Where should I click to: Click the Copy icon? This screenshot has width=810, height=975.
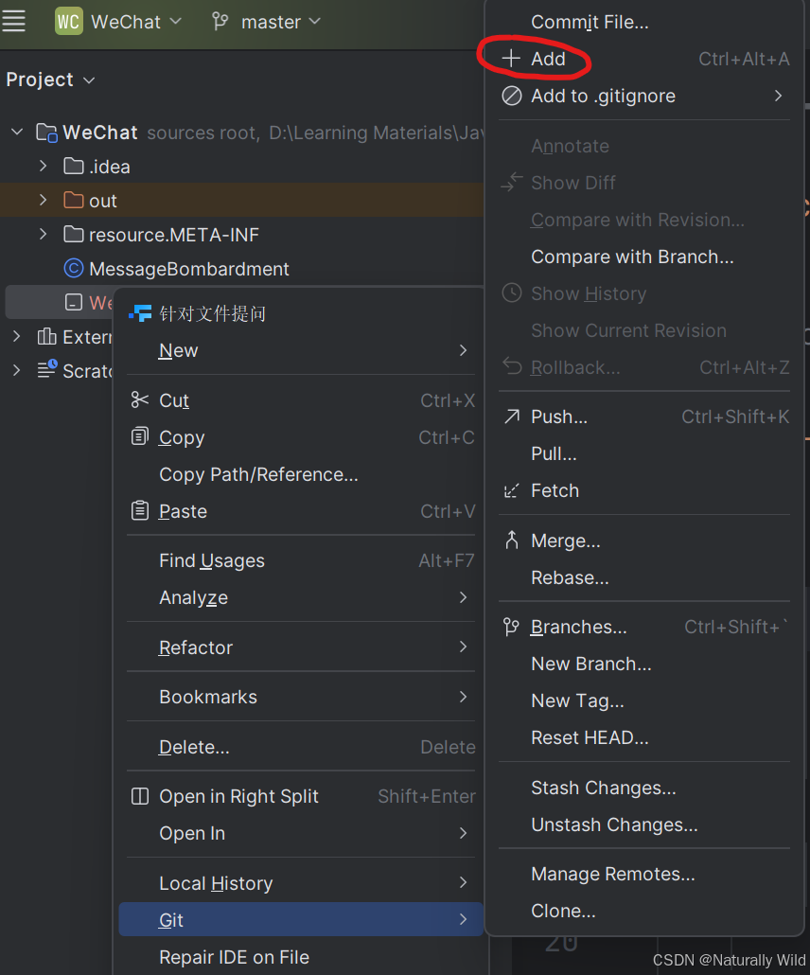pos(140,436)
